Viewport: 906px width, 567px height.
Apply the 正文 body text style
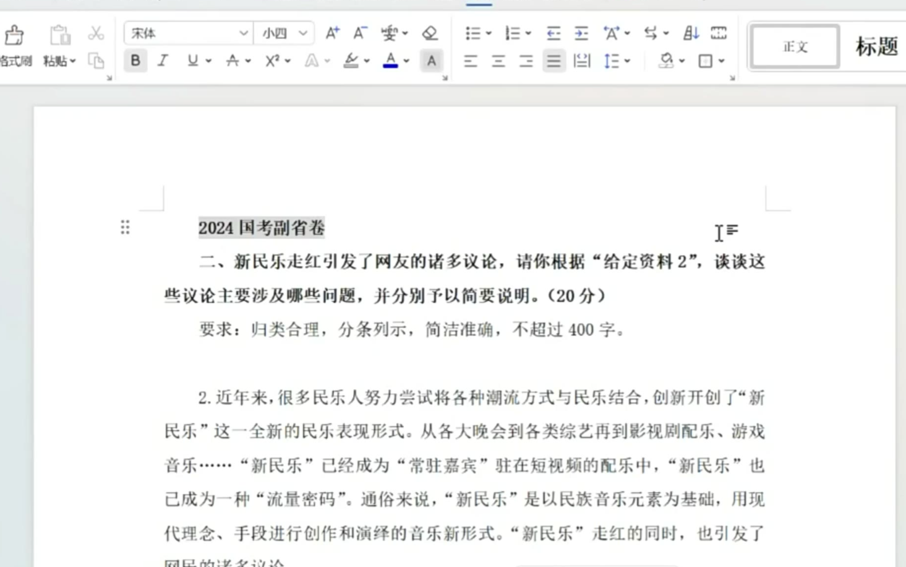[795, 47]
